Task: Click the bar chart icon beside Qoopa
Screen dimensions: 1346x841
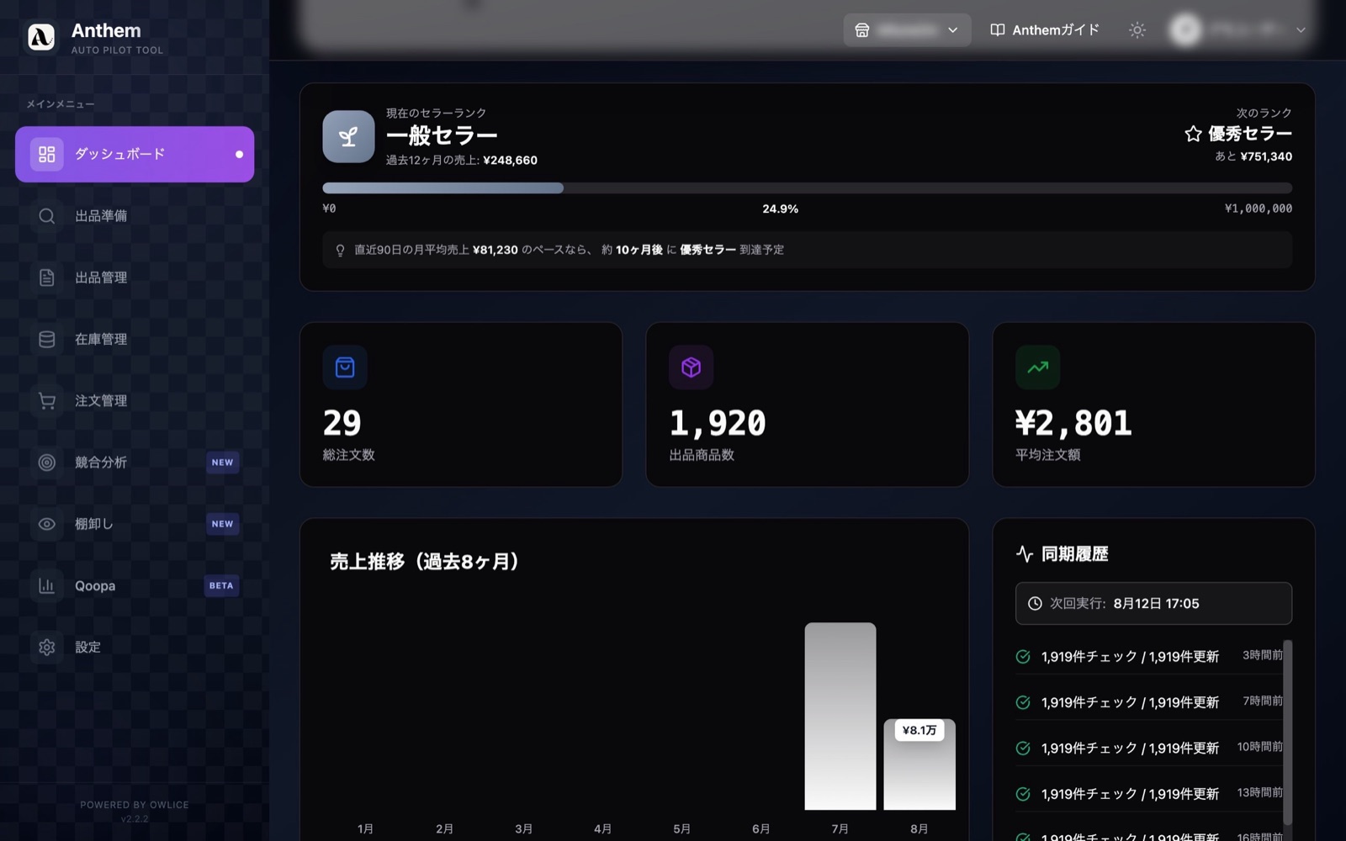Action: point(47,585)
